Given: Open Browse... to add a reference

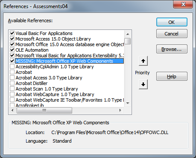Looking at the screenshot, I should [x=172, y=49].
